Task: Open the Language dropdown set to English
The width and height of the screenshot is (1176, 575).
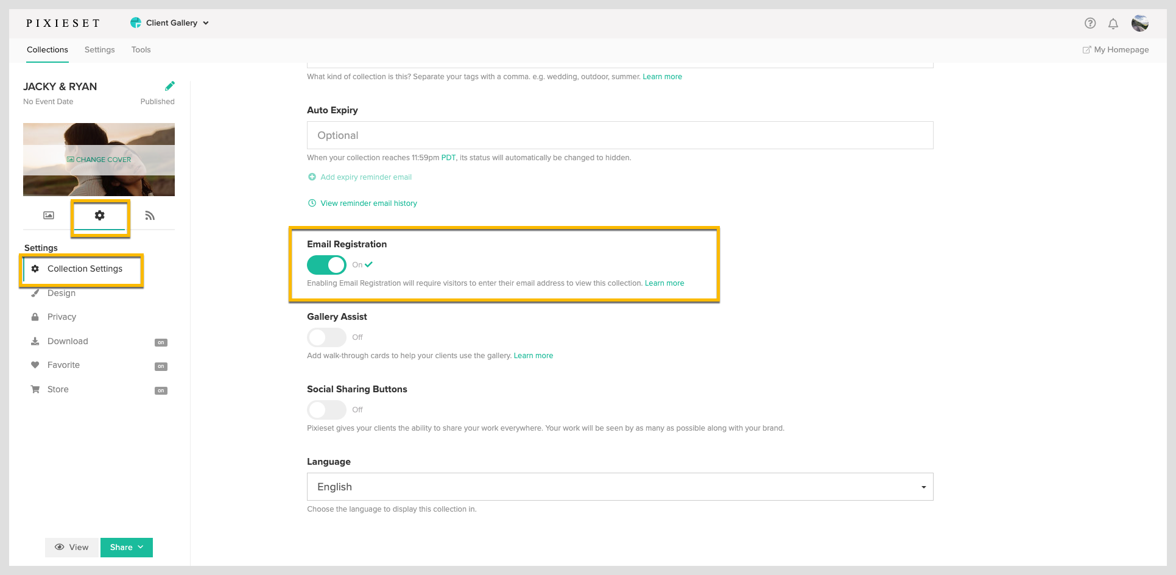Action: coord(620,487)
